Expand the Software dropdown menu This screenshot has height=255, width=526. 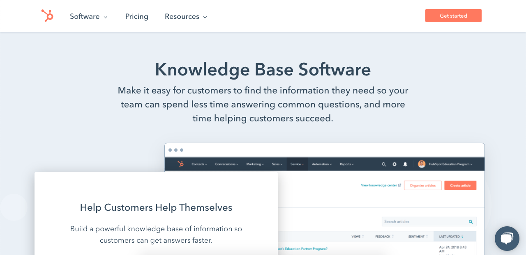tap(89, 16)
